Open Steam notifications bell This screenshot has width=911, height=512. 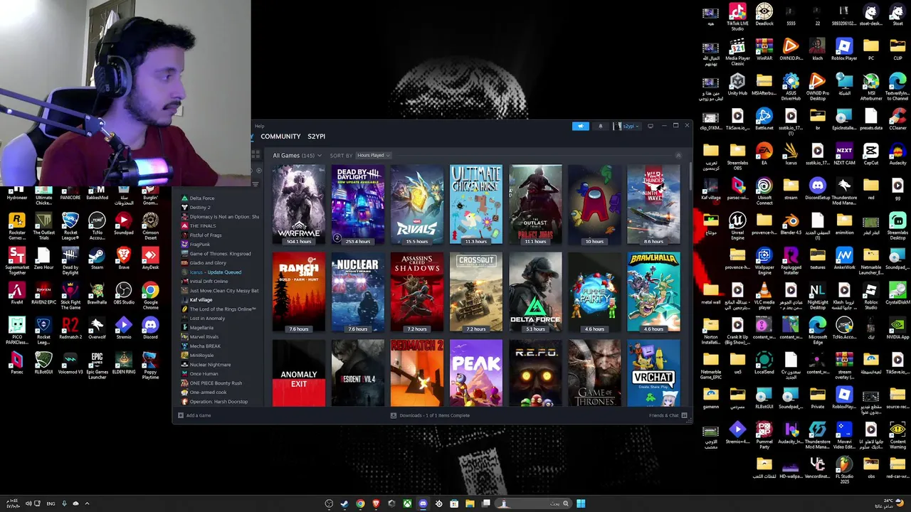600,126
